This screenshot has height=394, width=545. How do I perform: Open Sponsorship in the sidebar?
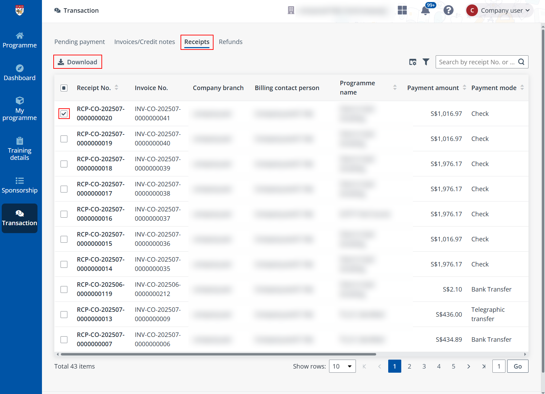(20, 185)
